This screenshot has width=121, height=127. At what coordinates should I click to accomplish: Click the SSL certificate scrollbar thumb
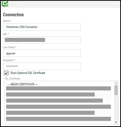coord(116,90)
